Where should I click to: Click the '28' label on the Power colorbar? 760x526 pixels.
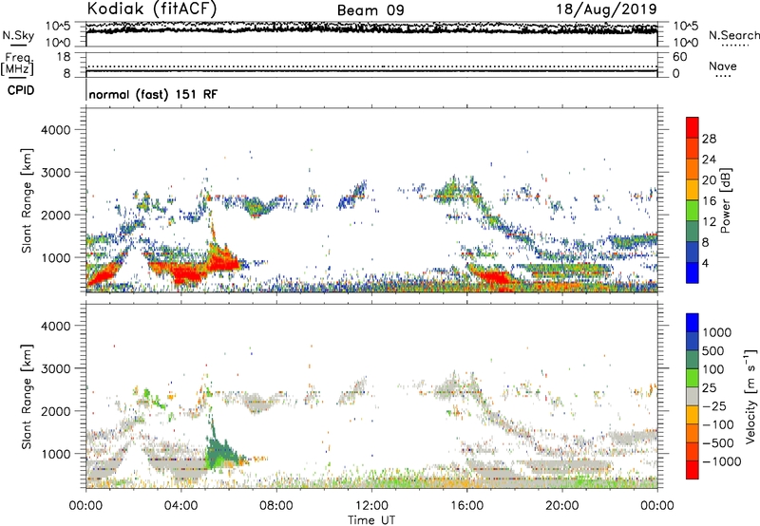pos(709,139)
